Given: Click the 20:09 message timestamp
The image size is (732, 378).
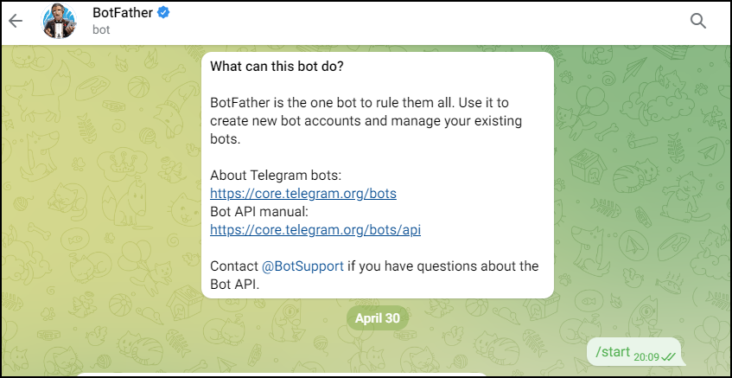Looking at the screenshot, I should tap(646, 357).
